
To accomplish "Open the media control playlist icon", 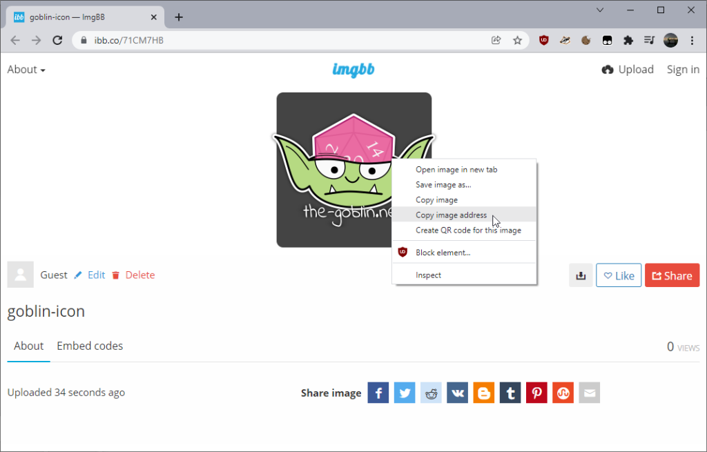I will (649, 40).
